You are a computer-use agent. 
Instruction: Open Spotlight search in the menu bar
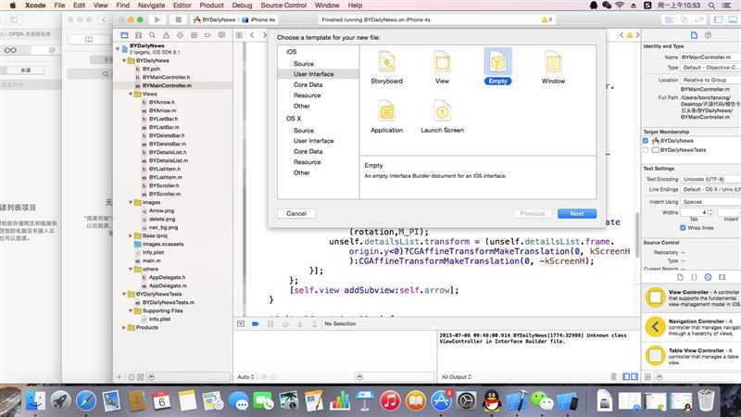[711, 6]
